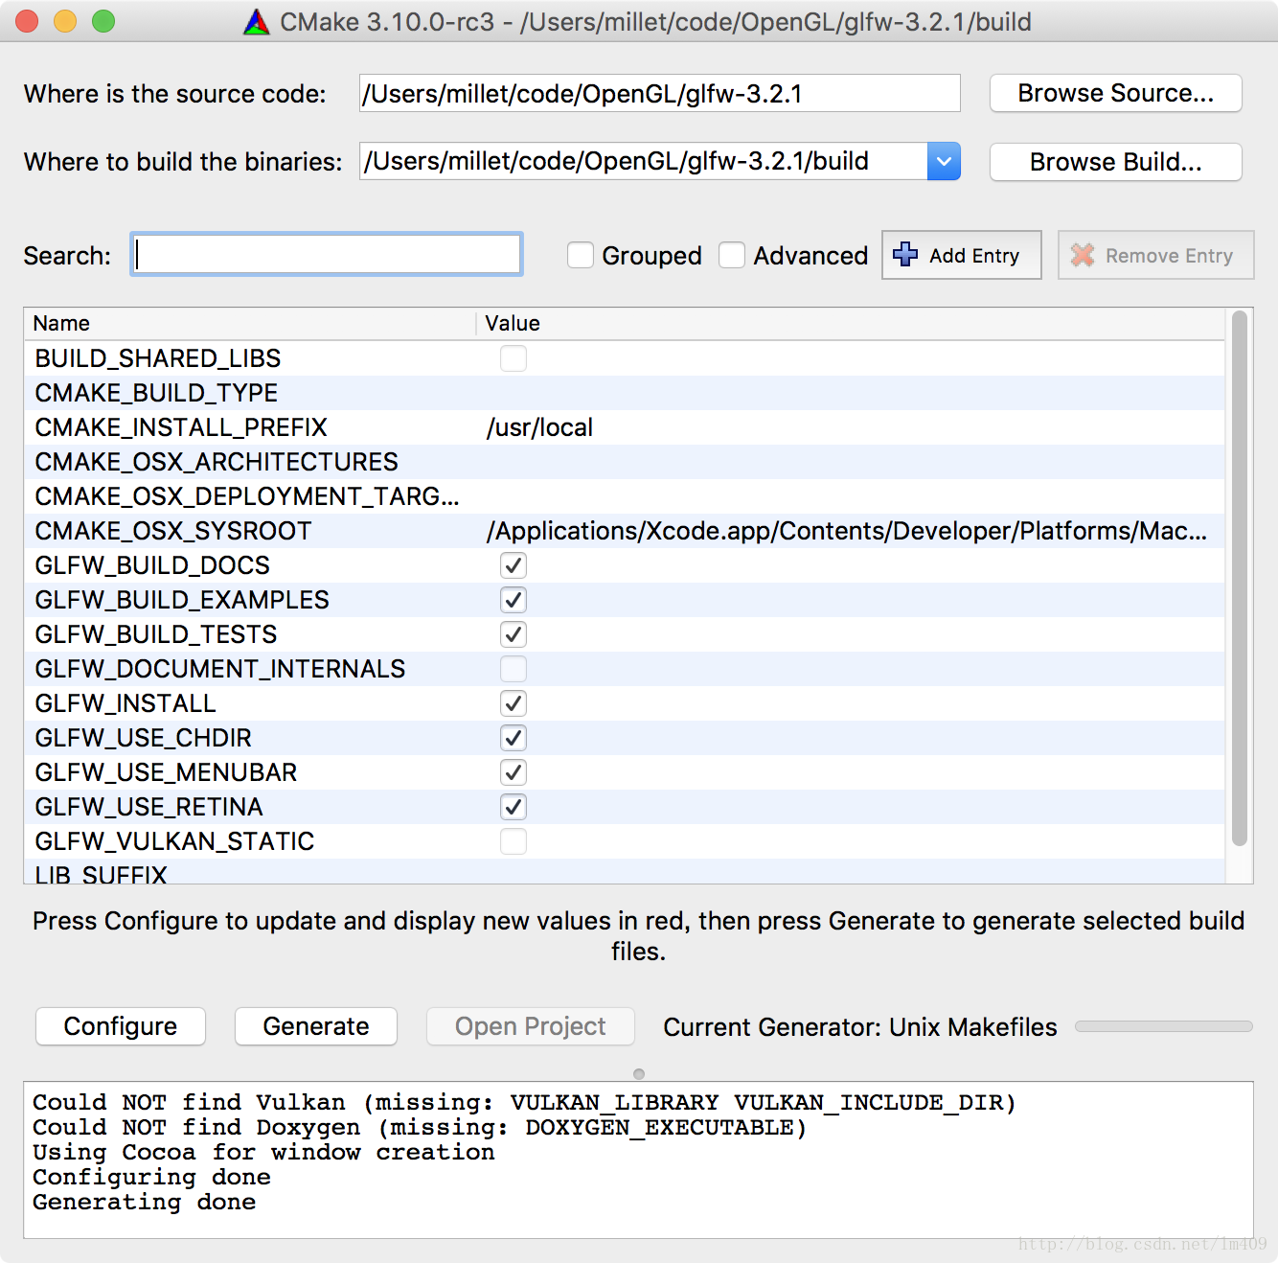Click the blue plus Add Entry icon

[x=905, y=254]
